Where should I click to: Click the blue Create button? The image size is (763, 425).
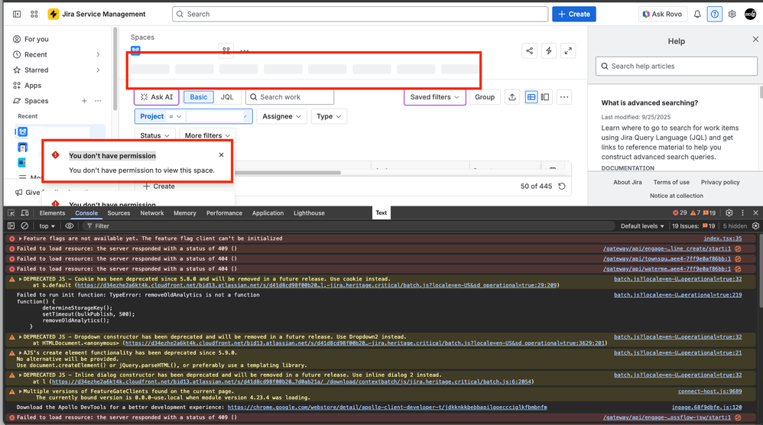tap(573, 14)
